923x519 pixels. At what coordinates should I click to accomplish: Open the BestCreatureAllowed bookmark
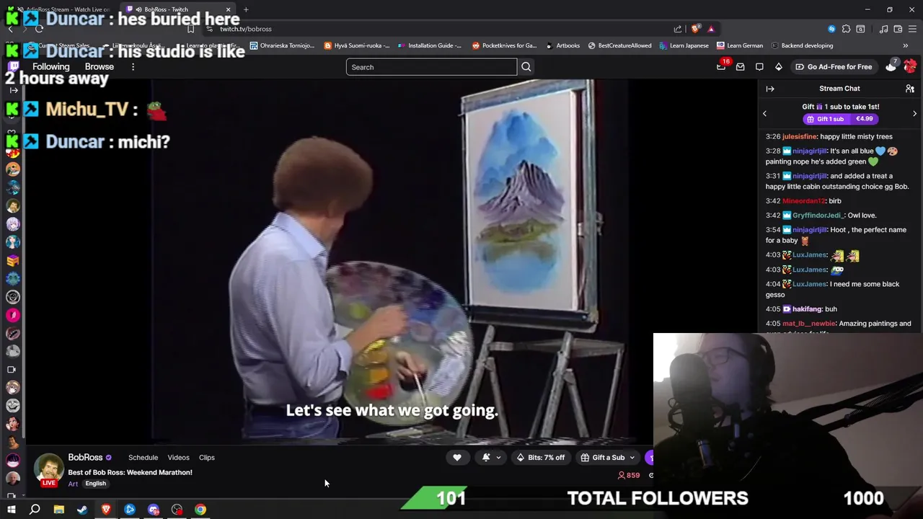(619, 45)
